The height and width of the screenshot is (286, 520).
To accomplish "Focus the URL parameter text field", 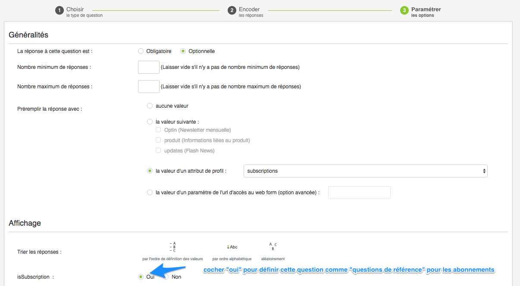I will tap(359, 193).
